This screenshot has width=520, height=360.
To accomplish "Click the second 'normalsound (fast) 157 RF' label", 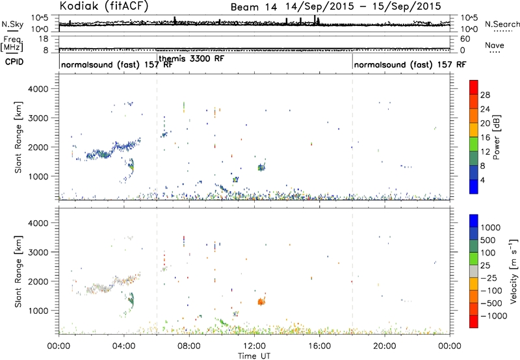I will [x=410, y=64].
